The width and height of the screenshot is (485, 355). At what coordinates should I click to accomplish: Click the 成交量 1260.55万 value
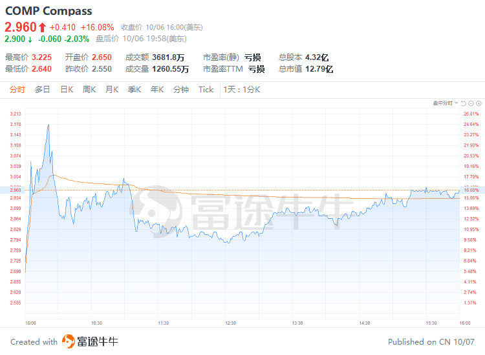[171, 69]
